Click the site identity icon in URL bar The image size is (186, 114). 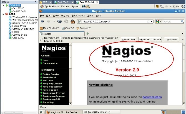click(x=80, y=21)
